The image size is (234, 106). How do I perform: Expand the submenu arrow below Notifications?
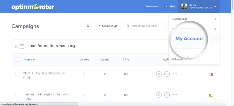coord(215,29)
